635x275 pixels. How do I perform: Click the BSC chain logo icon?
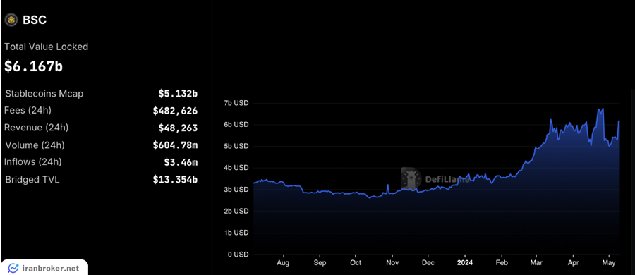[x=12, y=20]
